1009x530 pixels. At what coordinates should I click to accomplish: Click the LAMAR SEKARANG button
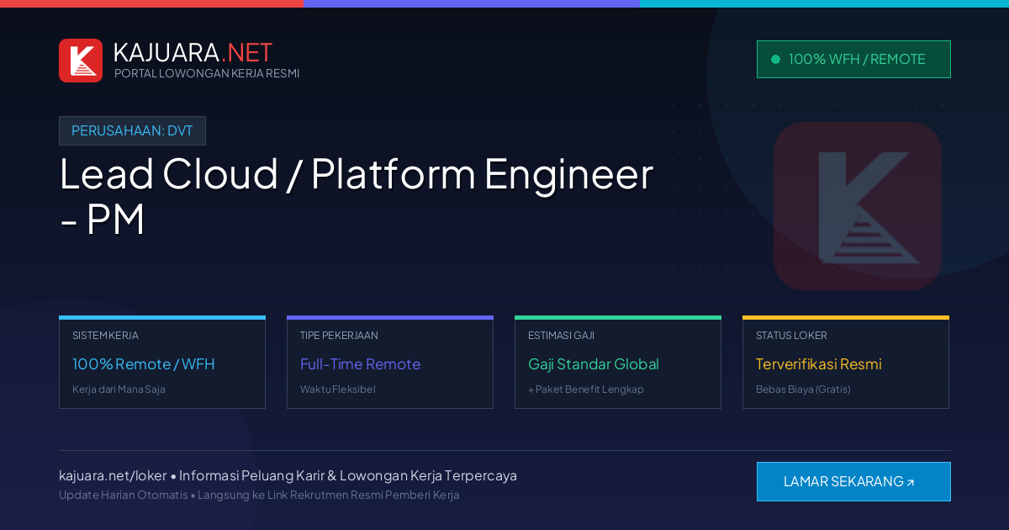tap(853, 481)
